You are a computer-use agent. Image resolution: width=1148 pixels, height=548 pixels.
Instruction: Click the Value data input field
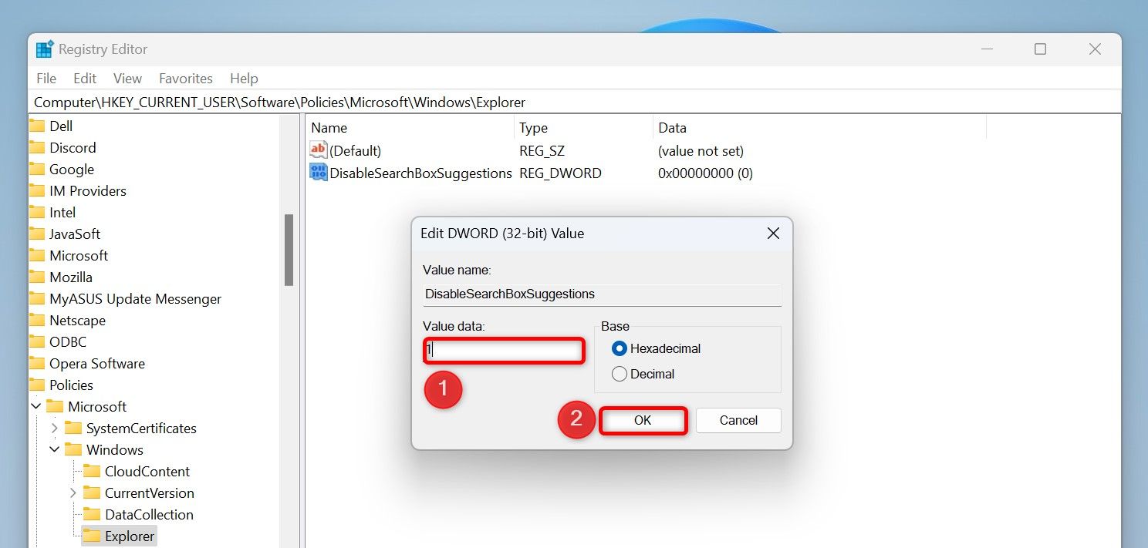[504, 350]
